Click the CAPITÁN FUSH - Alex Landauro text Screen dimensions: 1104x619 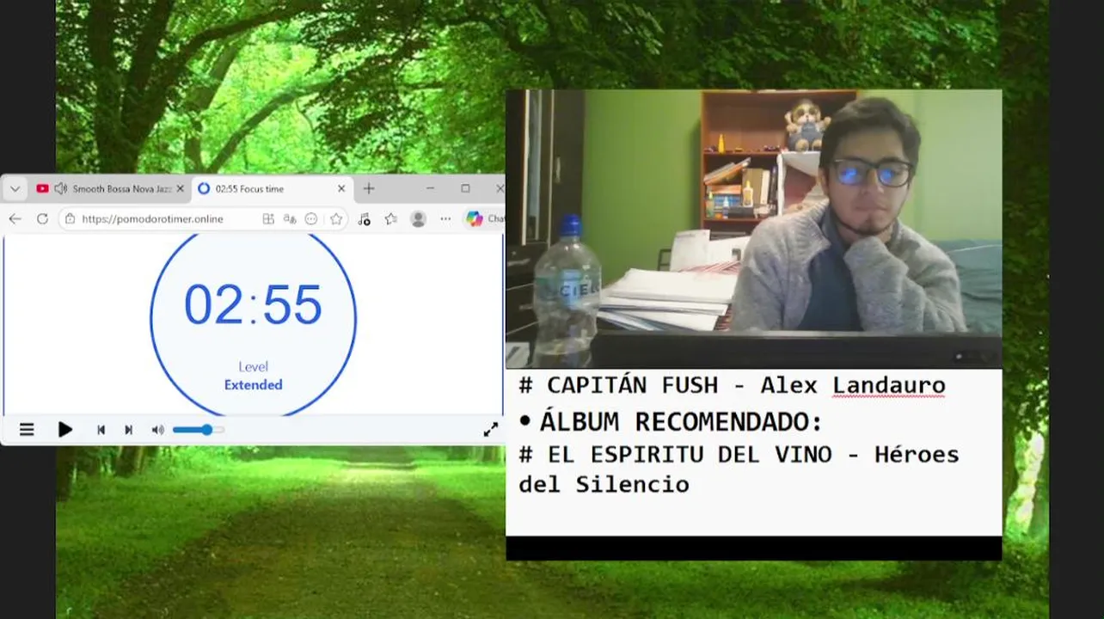[x=732, y=385]
